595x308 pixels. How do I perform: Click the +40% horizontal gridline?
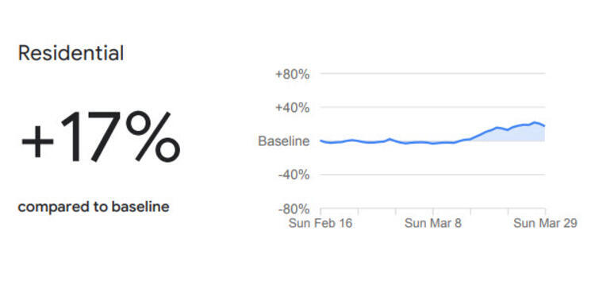pos(433,107)
